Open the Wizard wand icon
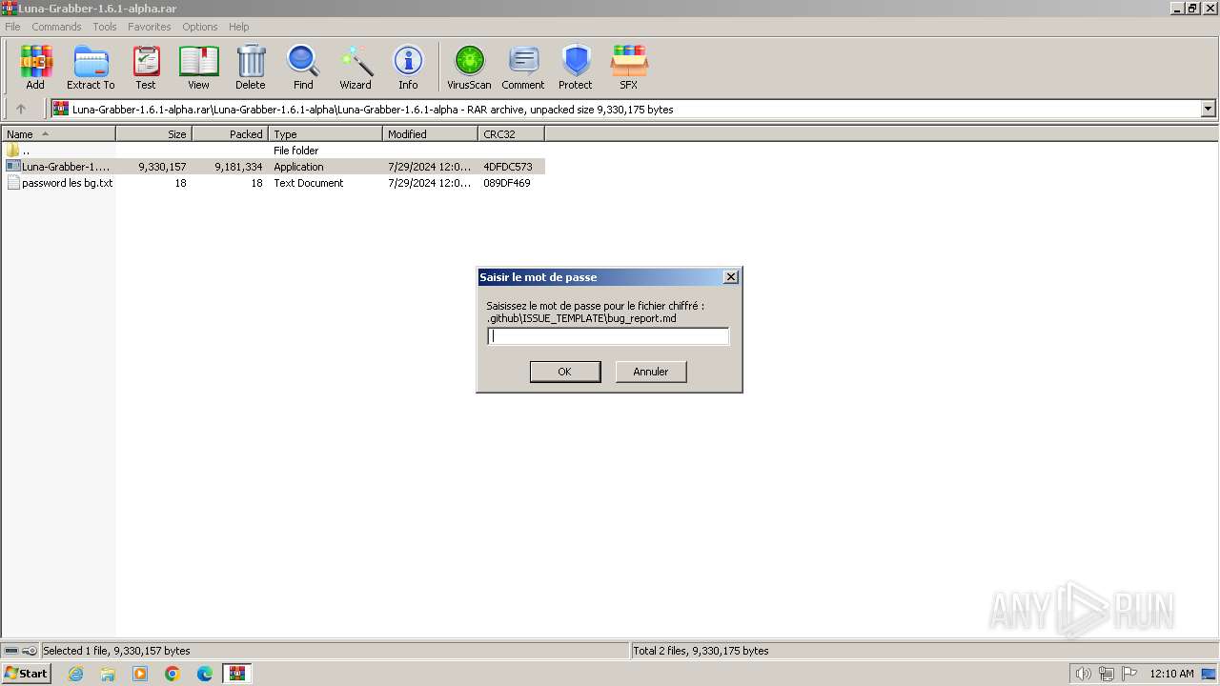This screenshot has width=1220, height=686. 356,67
